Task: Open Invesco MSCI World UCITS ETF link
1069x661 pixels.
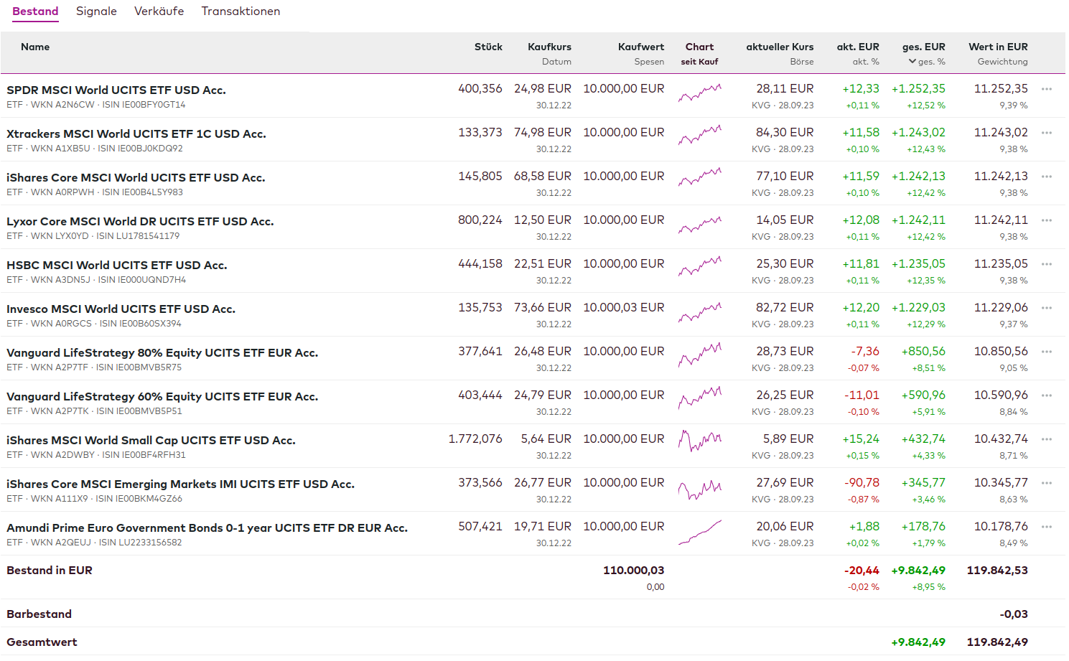Action: (x=121, y=309)
